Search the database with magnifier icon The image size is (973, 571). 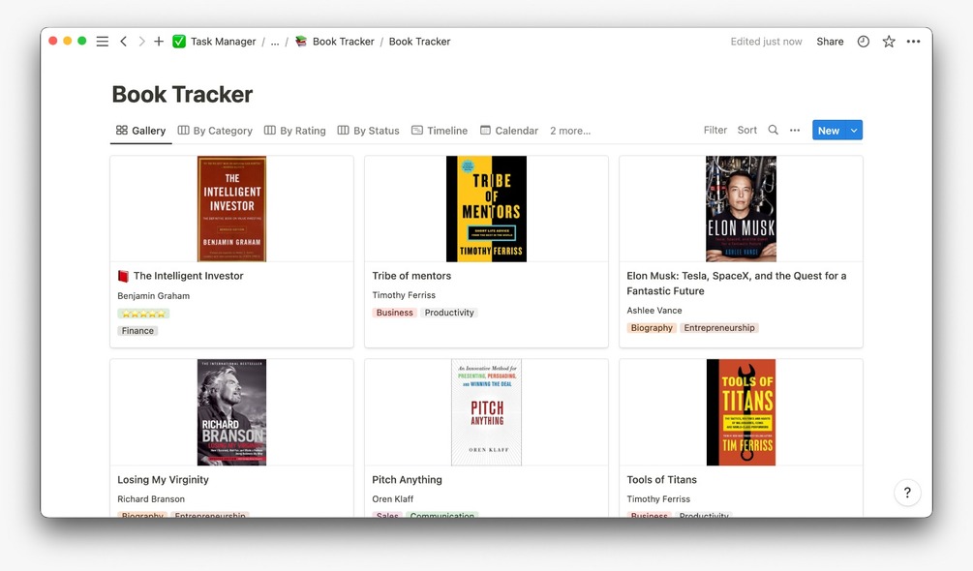pos(773,131)
